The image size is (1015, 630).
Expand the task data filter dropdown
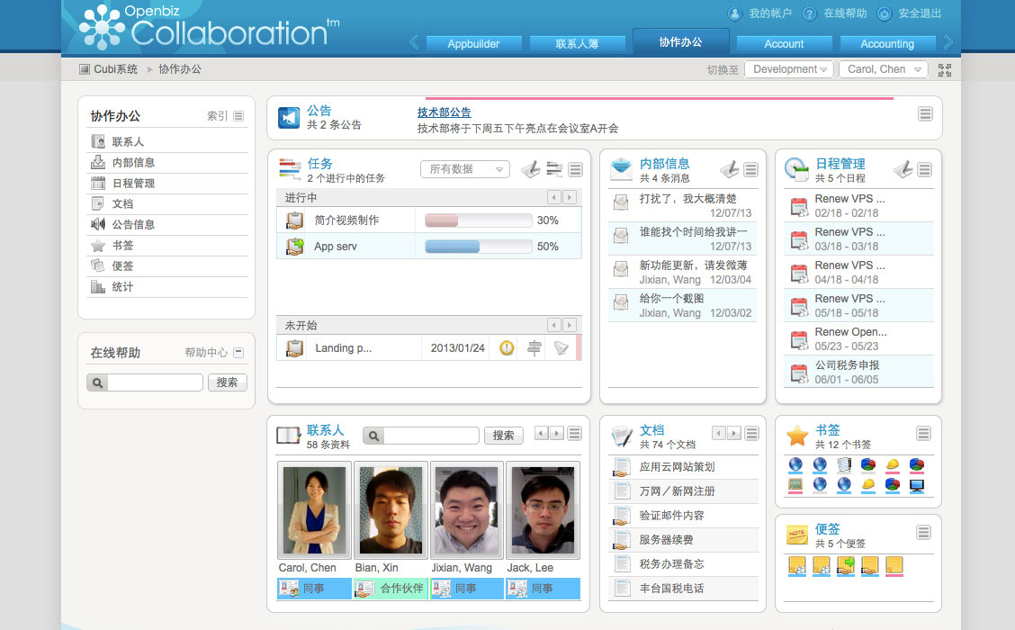coord(465,169)
